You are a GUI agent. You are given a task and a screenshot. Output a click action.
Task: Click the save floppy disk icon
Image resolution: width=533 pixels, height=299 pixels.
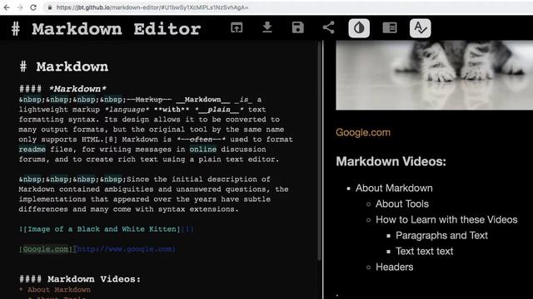pyautogui.click(x=298, y=27)
